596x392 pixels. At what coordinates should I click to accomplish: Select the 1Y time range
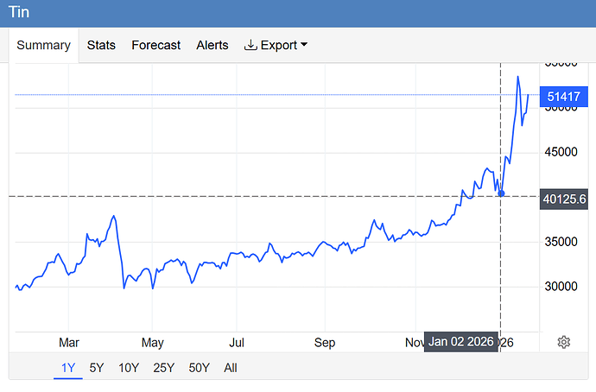68,368
